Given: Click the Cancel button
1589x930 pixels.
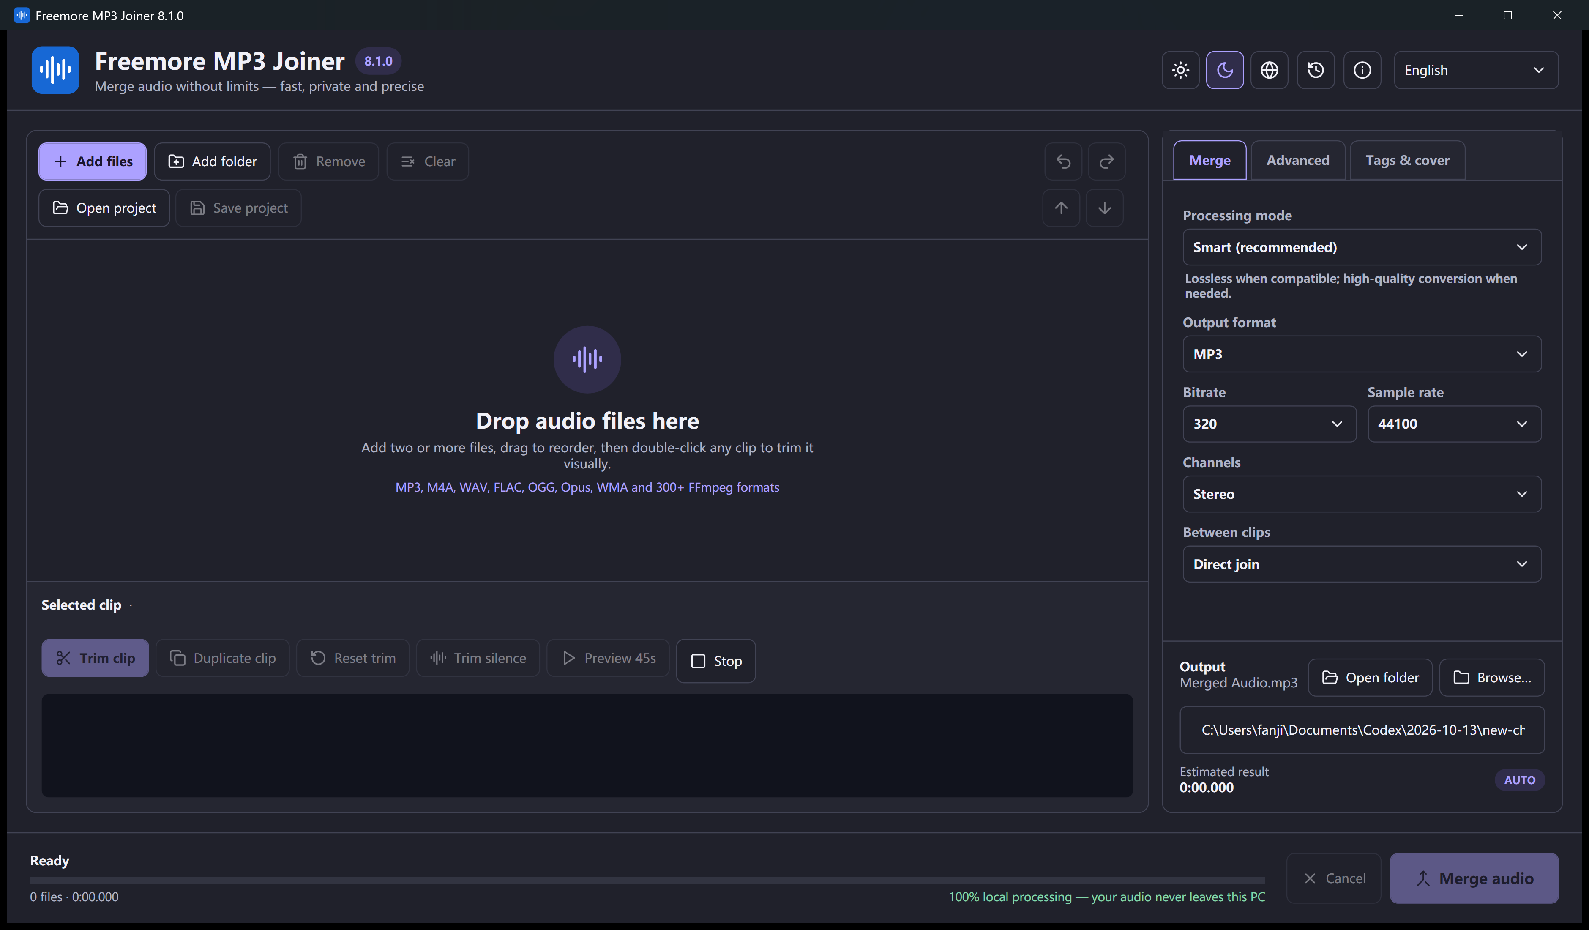Looking at the screenshot, I should coord(1334,878).
